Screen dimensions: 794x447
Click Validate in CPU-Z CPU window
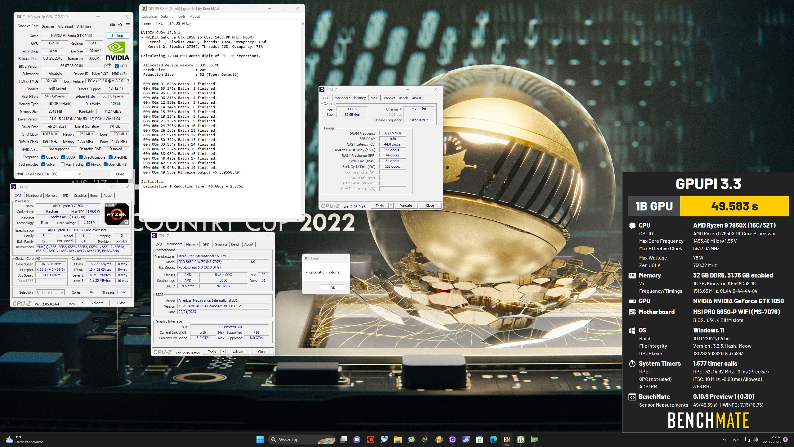click(97, 303)
